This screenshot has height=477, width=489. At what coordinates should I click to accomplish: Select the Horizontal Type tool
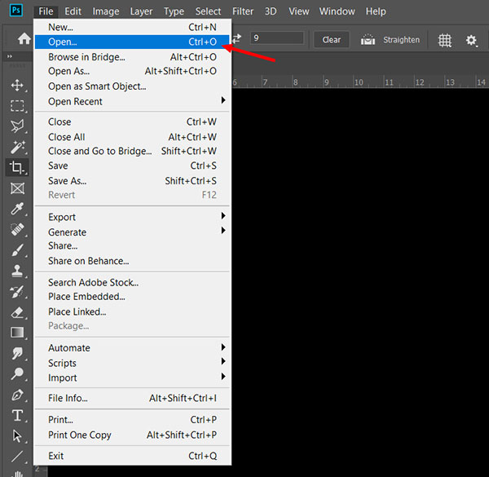point(17,416)
